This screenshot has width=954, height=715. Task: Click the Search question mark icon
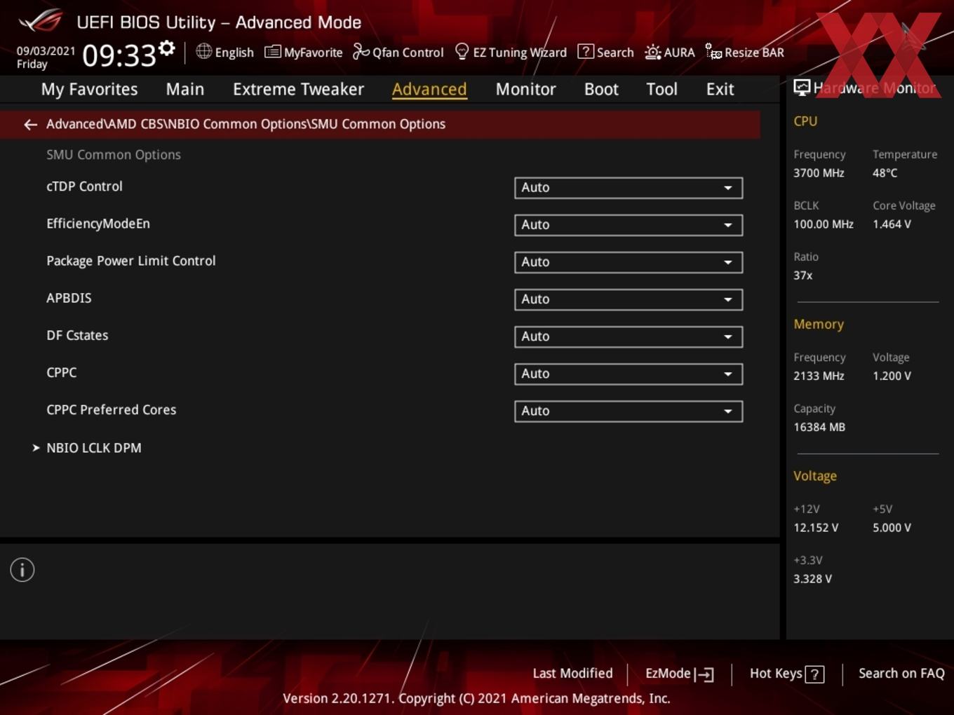[585, 52]
